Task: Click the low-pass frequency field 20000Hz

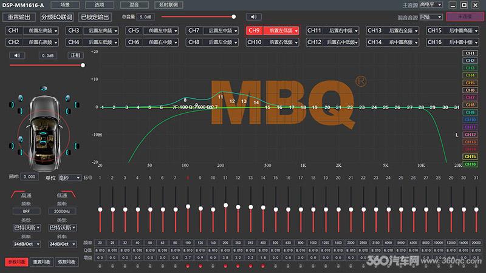Action: click(62, 211)
